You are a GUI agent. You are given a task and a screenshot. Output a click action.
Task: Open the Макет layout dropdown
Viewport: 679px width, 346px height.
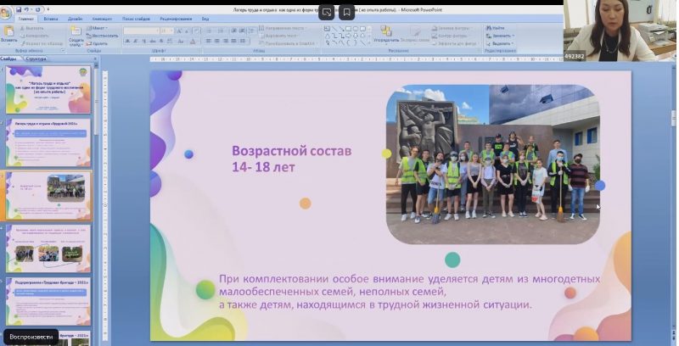[x=97, y=28]
